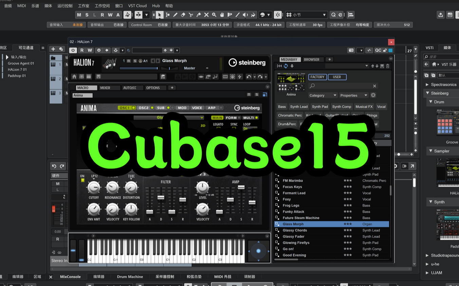Click the filter CUTOFF knob
This screenshot has height=286, width=459.
coord(94,188)
